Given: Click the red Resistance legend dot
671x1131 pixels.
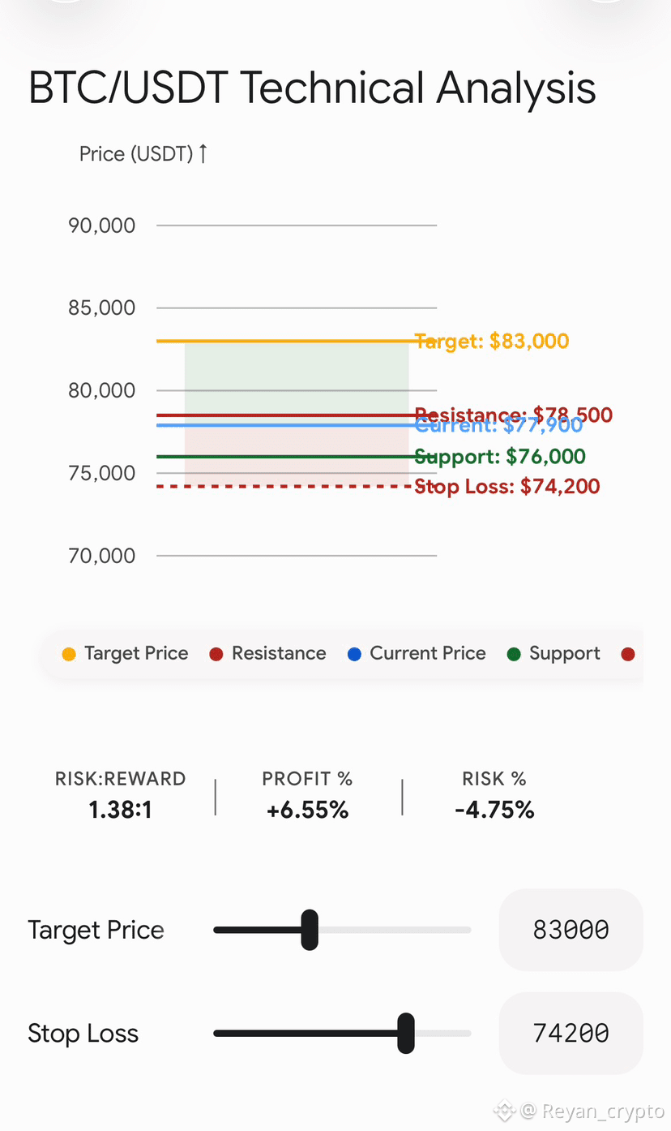Looking at the screenshot, I should click(216, 654).
